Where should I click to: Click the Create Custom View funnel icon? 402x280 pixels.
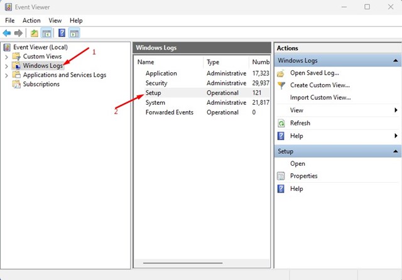[281, 85]
